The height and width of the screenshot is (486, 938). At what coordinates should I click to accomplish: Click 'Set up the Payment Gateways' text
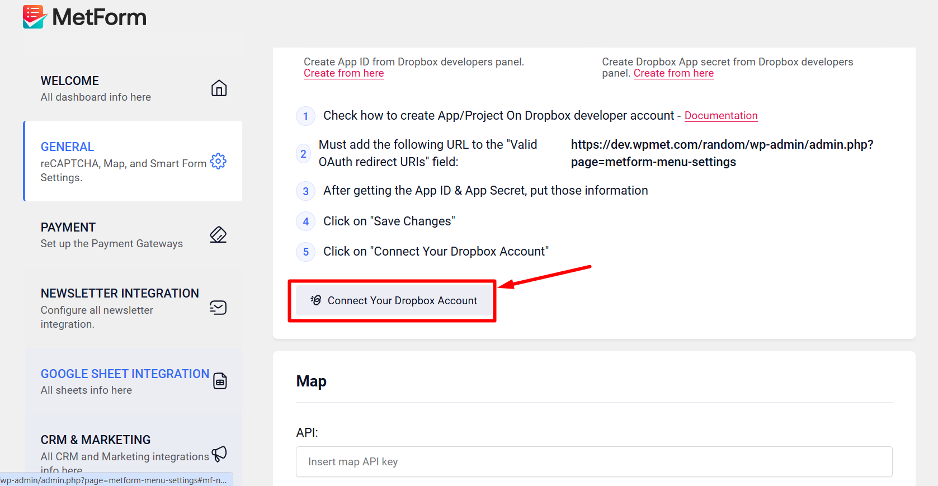point(112,244)
